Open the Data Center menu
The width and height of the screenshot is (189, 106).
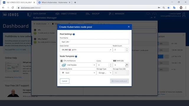37,14
